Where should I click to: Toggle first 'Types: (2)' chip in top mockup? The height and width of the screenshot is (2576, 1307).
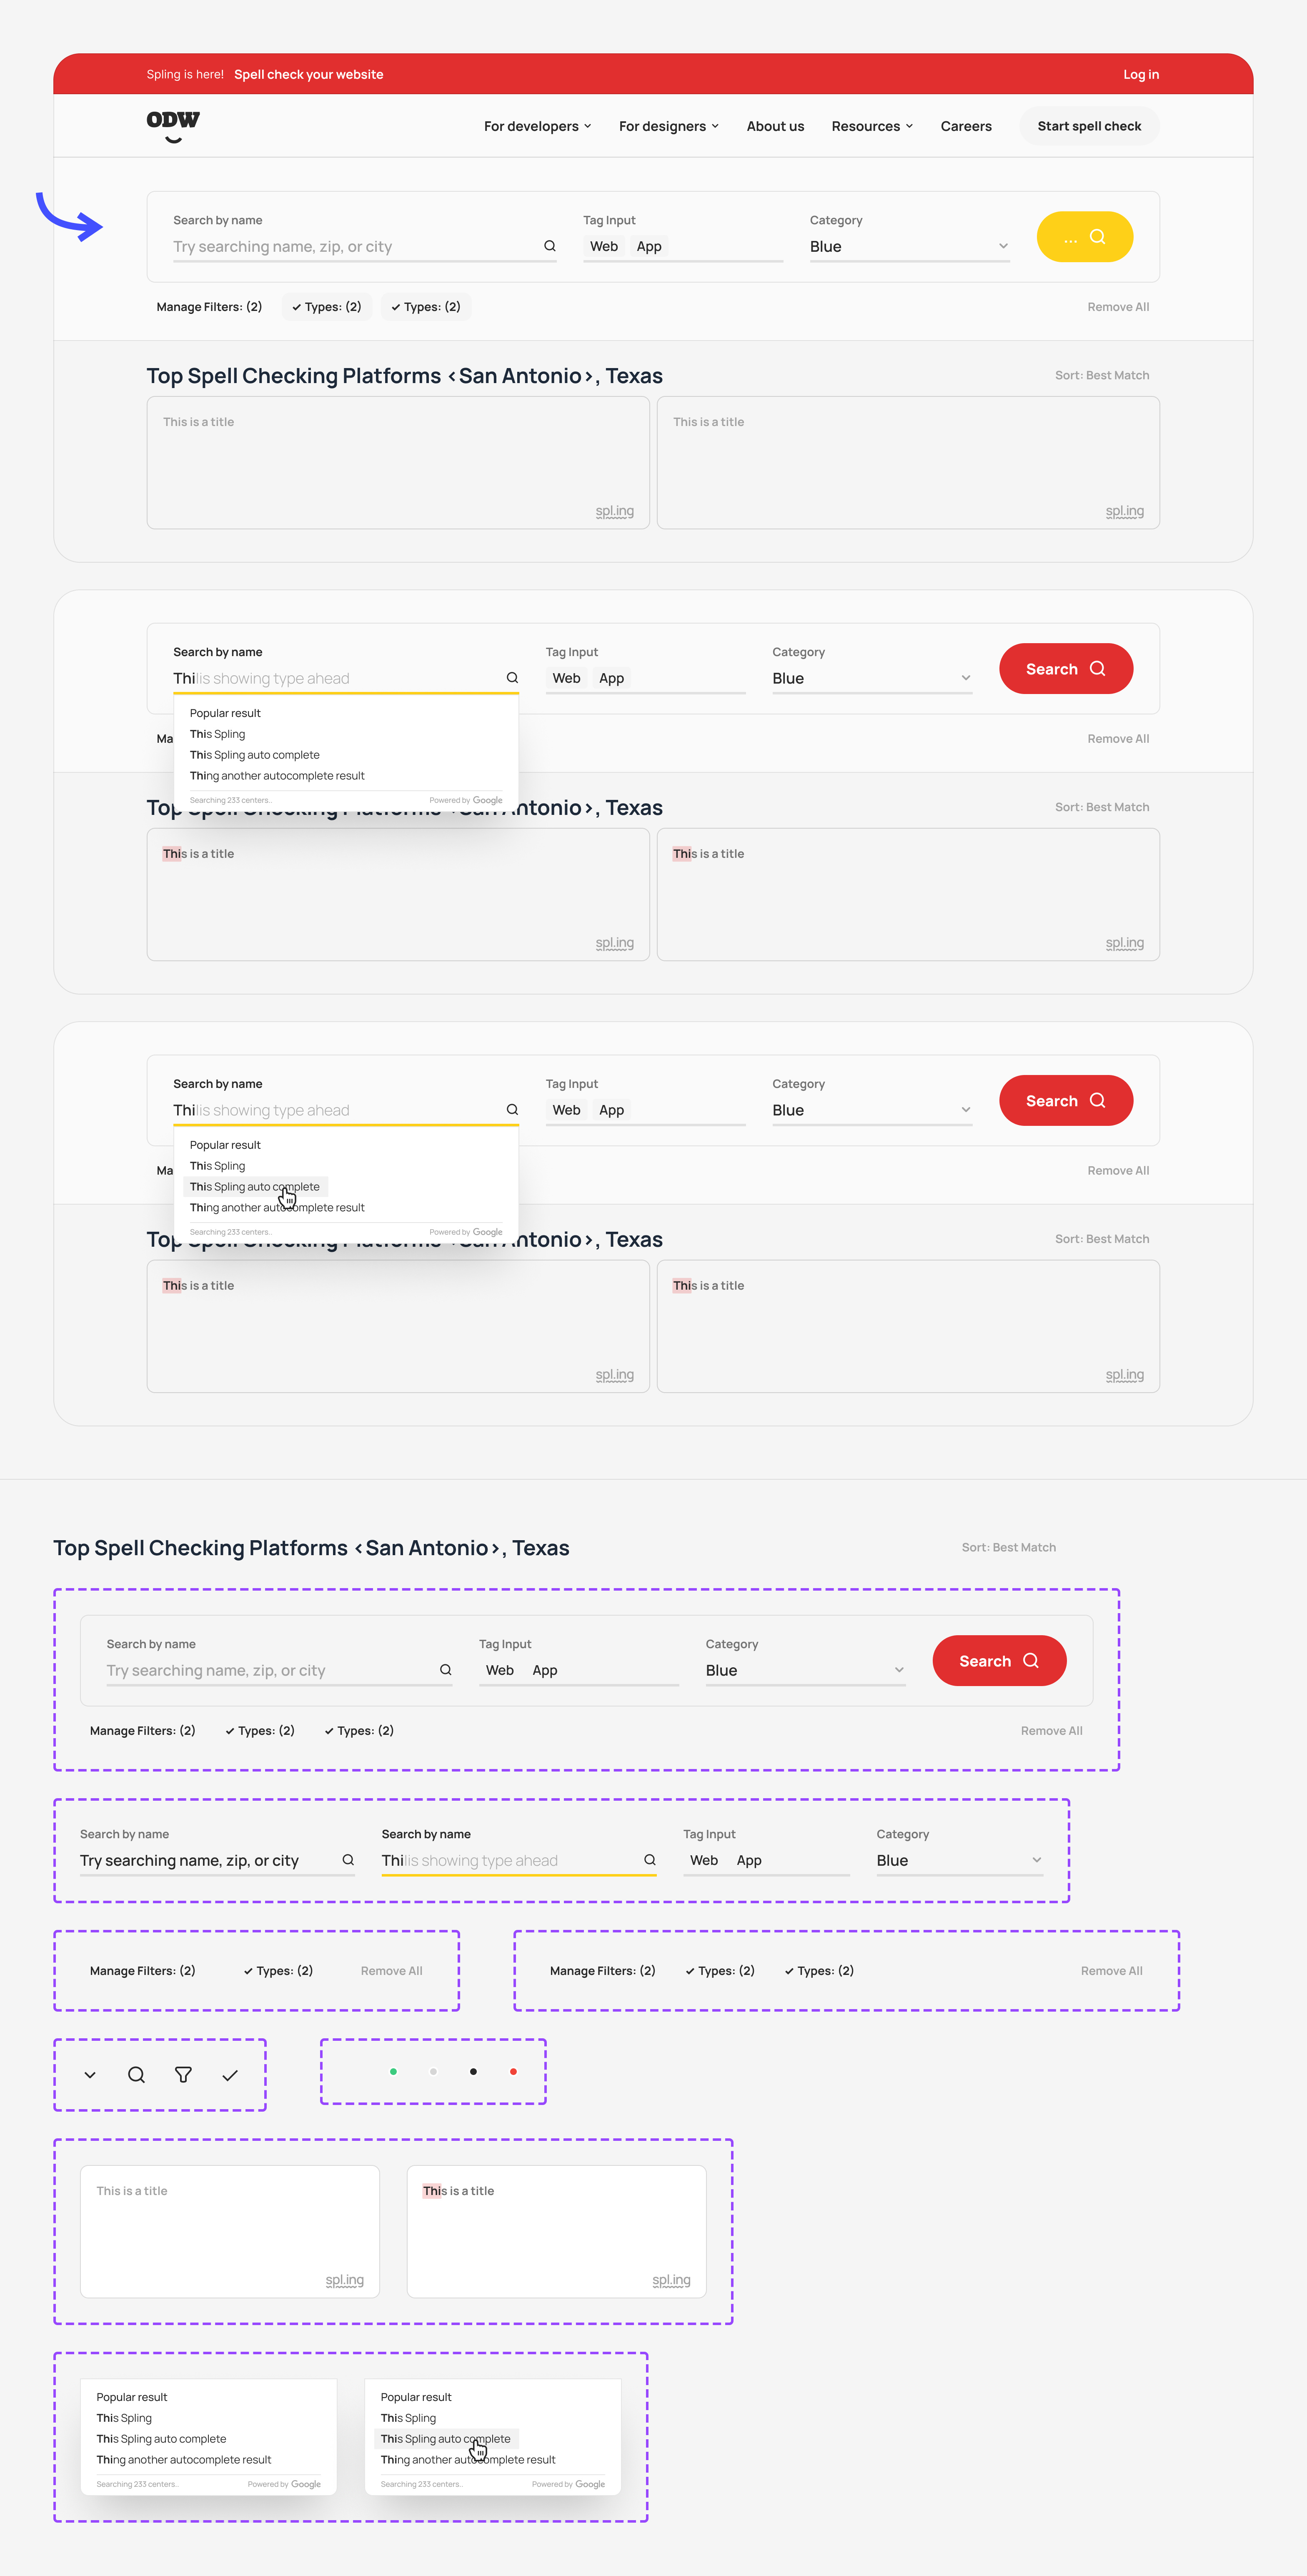tap(327, 307)
